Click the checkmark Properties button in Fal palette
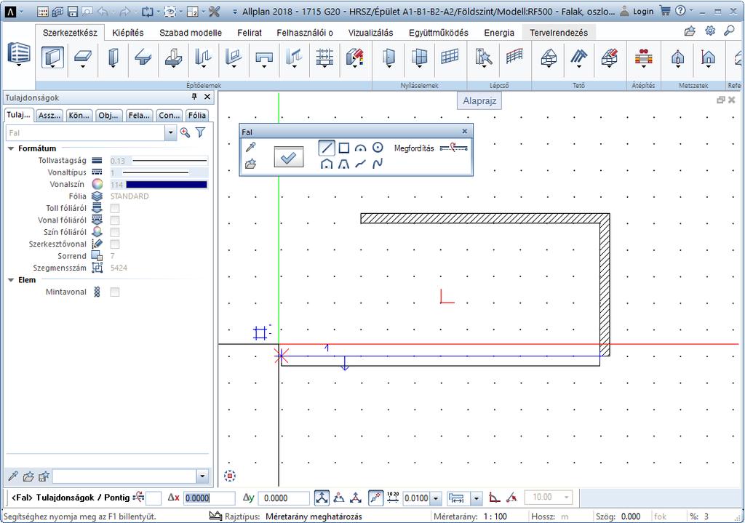The image size is (745, 523). [288, 157]
